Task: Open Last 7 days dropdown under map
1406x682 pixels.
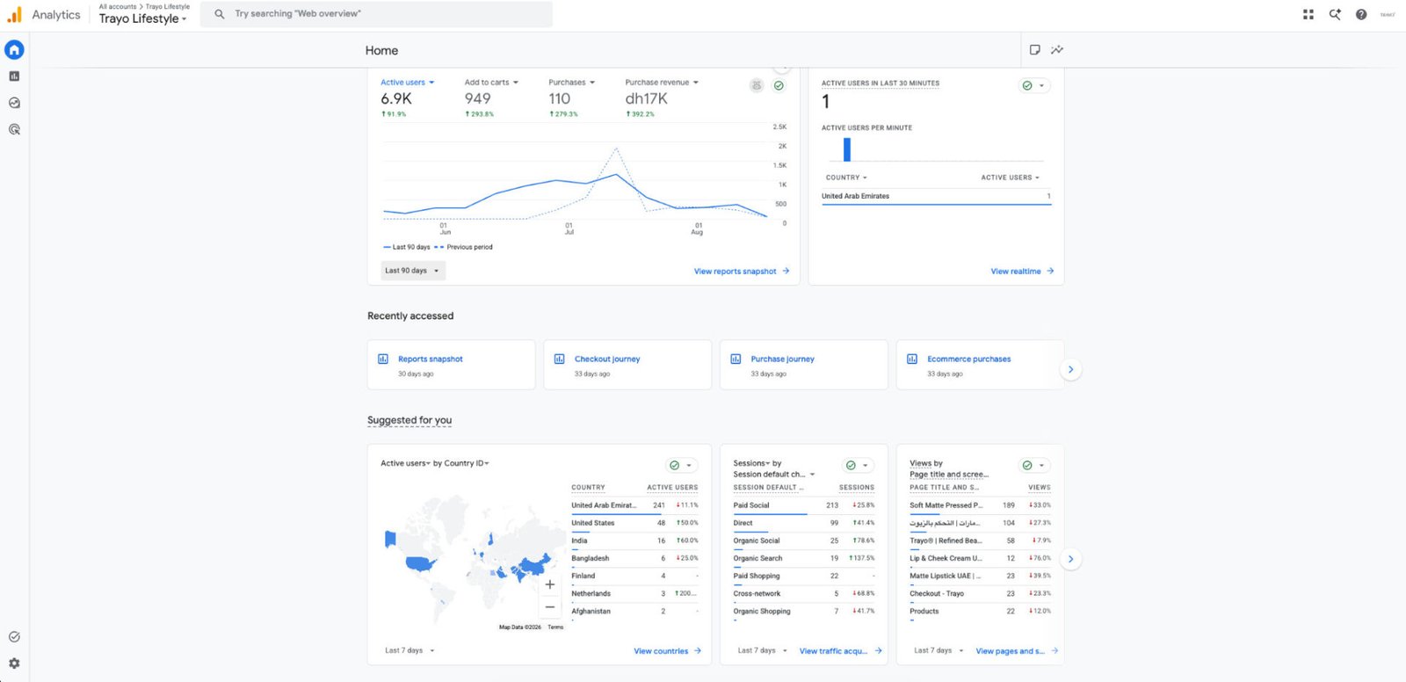Action: pyautogui.click(x=410, y=651)
